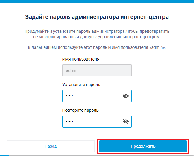Image resolution: width=194 pixels, height=156 pixels.
Task: Click the greyed admin text in username box
Action: 72,70
